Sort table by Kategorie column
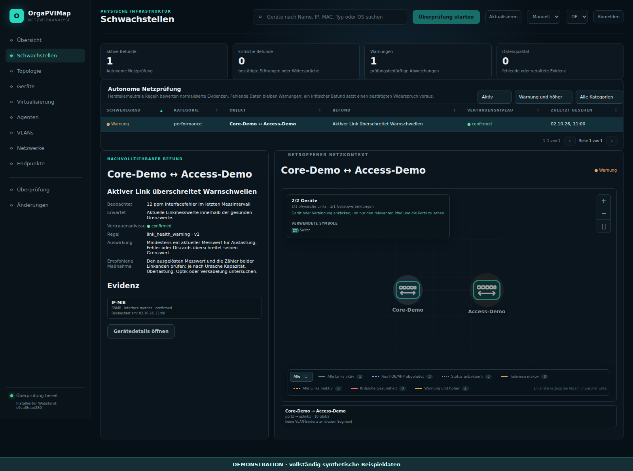The height and width of the screenshot is (471, 633). click(196, 110)
